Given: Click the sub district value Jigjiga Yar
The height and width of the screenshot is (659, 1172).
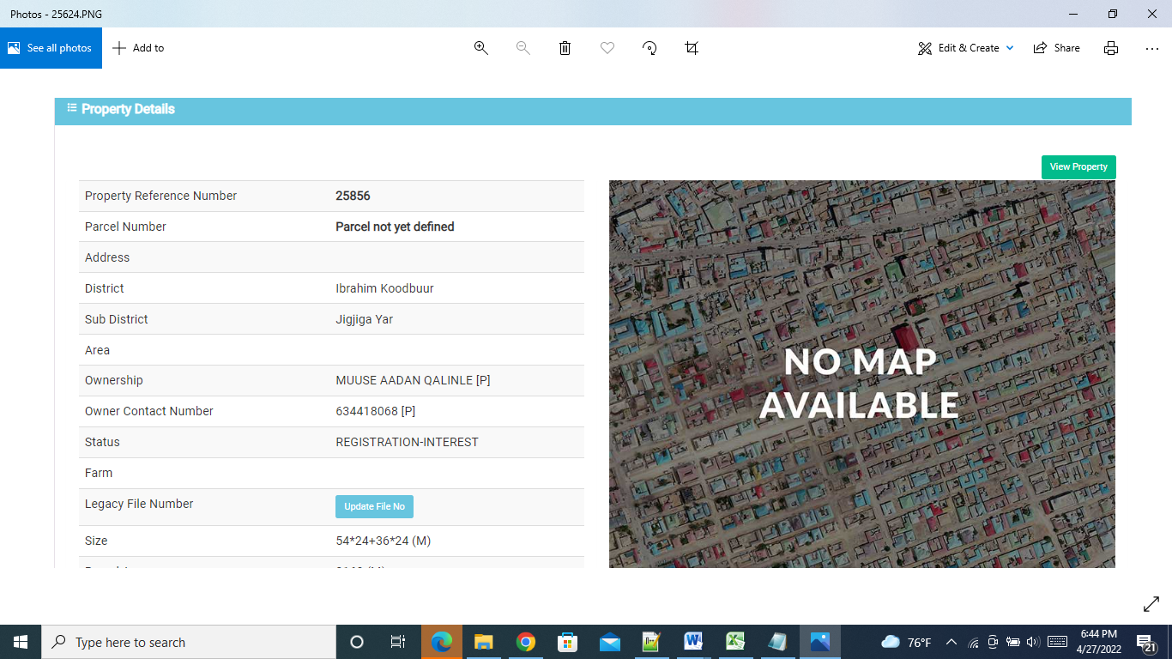Looking at the screenshot, I should point(364,319).
